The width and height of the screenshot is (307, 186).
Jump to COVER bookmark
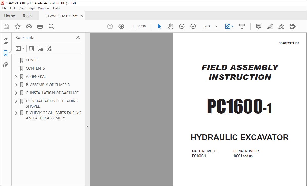tap(32, 60)
